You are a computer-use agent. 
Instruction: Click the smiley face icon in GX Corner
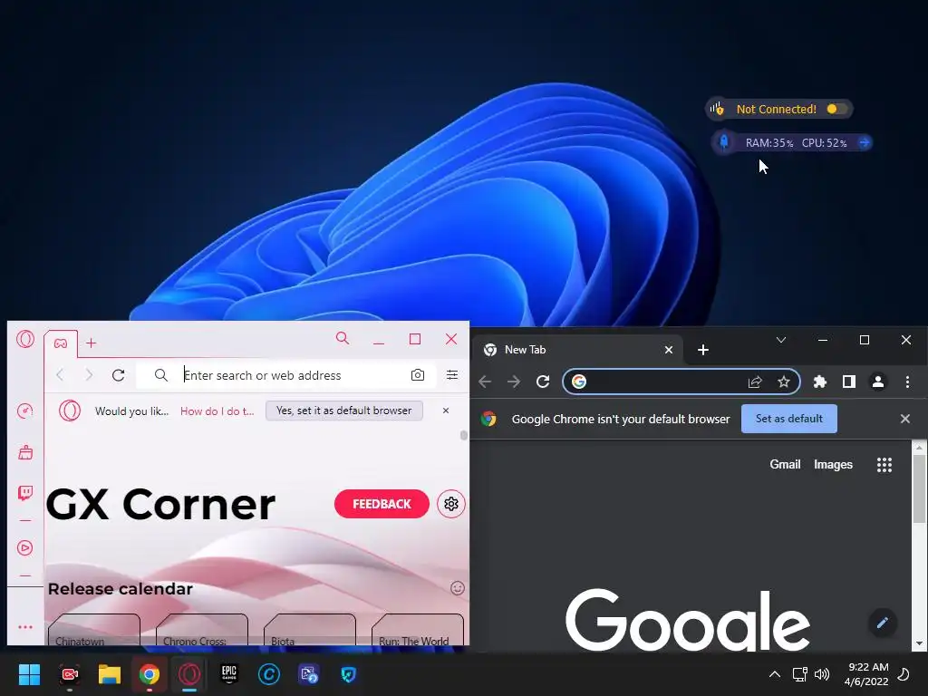point(458,588)
